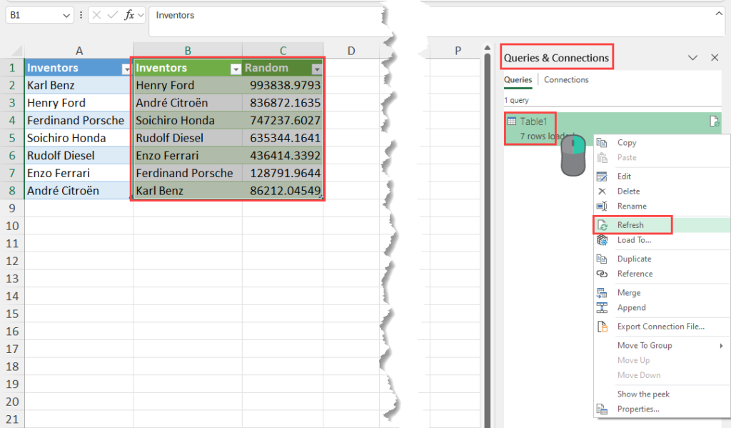
Task: Open Properties... from the context menu
Action: click(638, 409)
